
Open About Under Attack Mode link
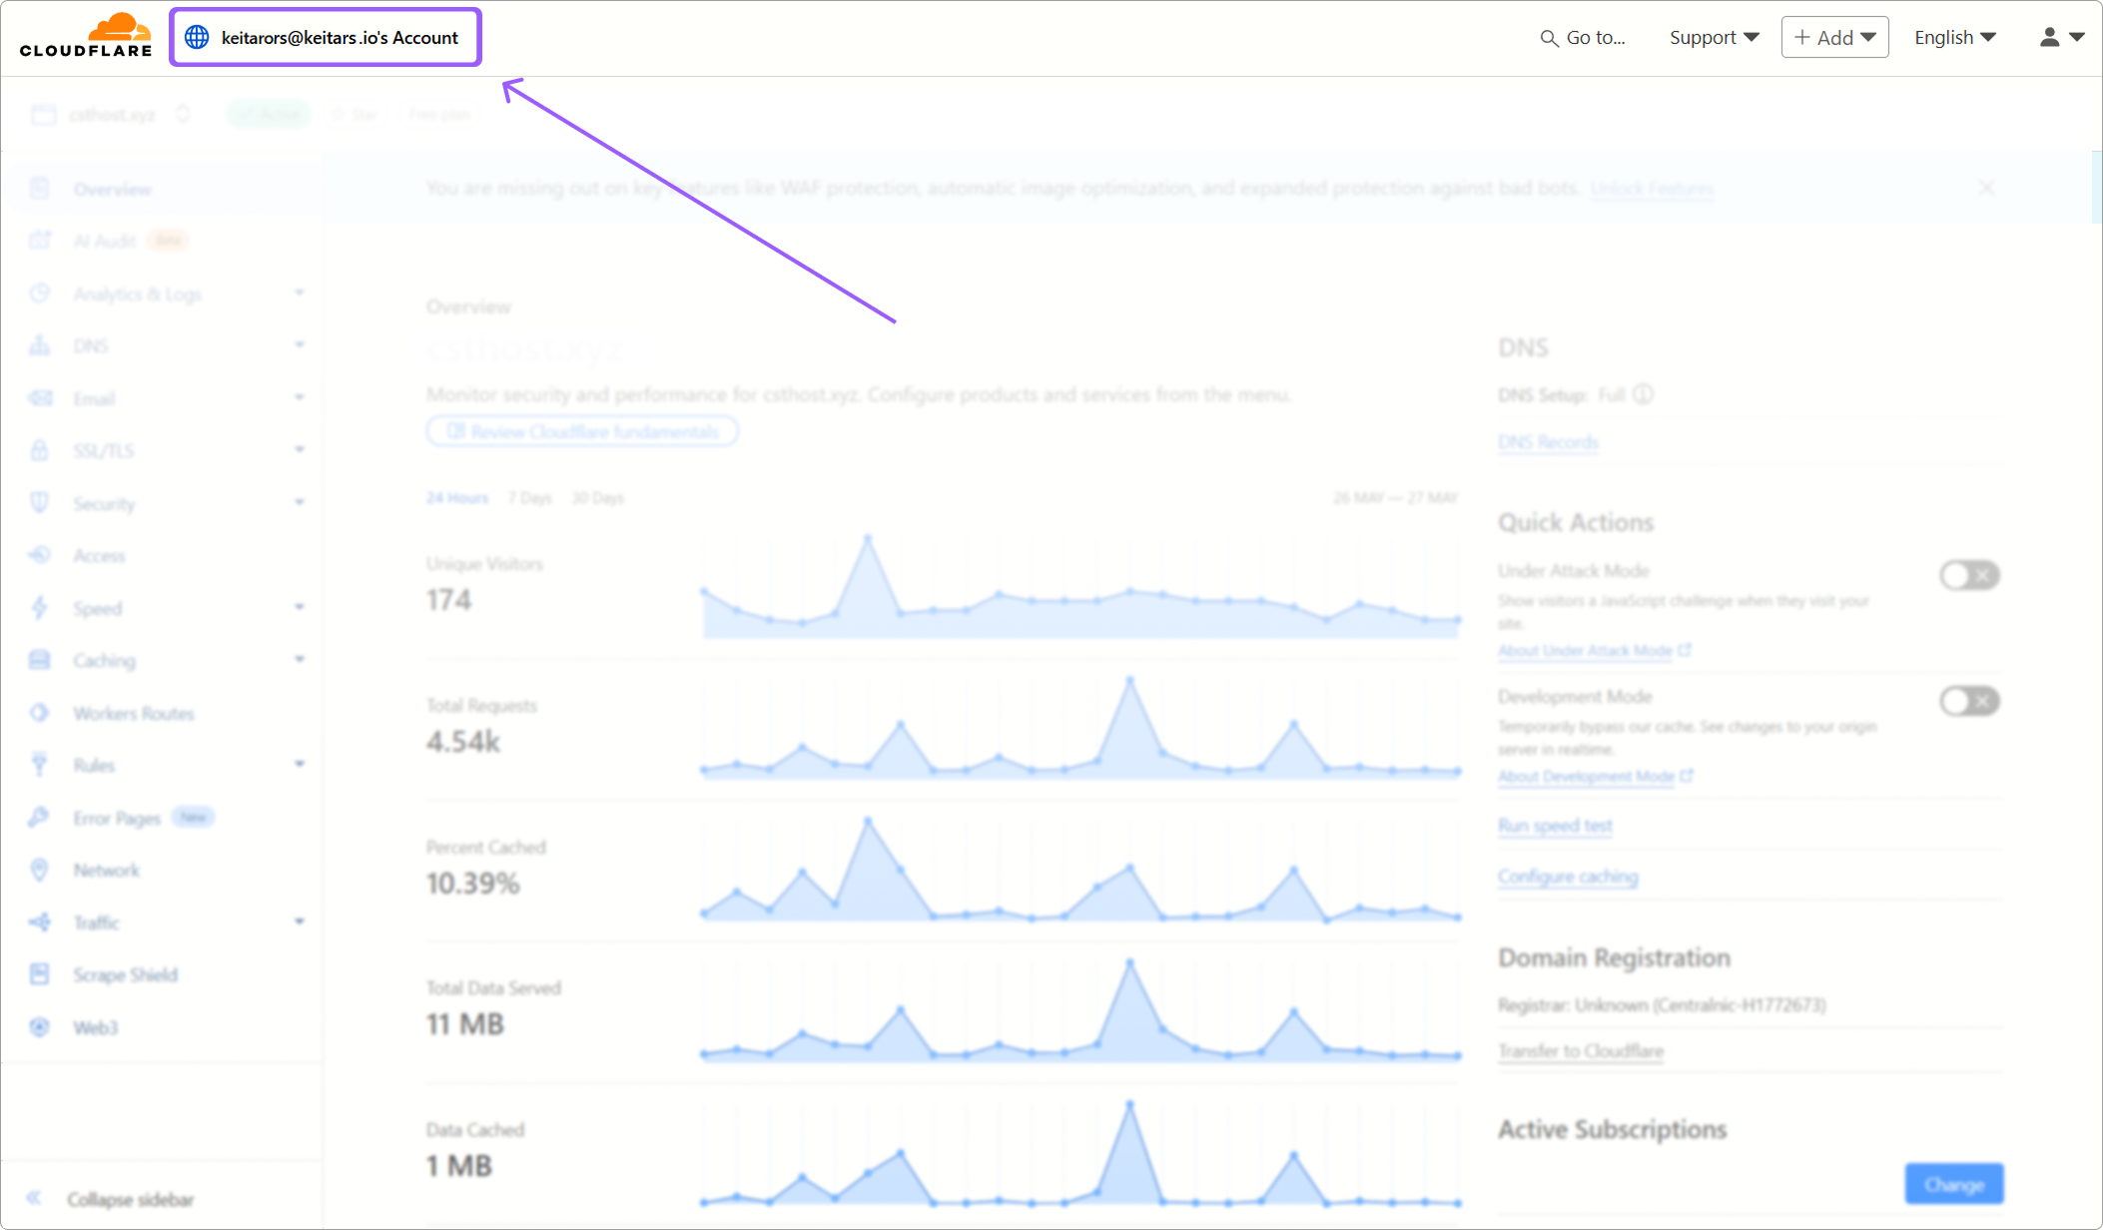(1594, 651)
